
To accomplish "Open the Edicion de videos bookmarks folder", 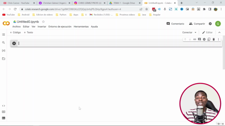I will [43, 15].
